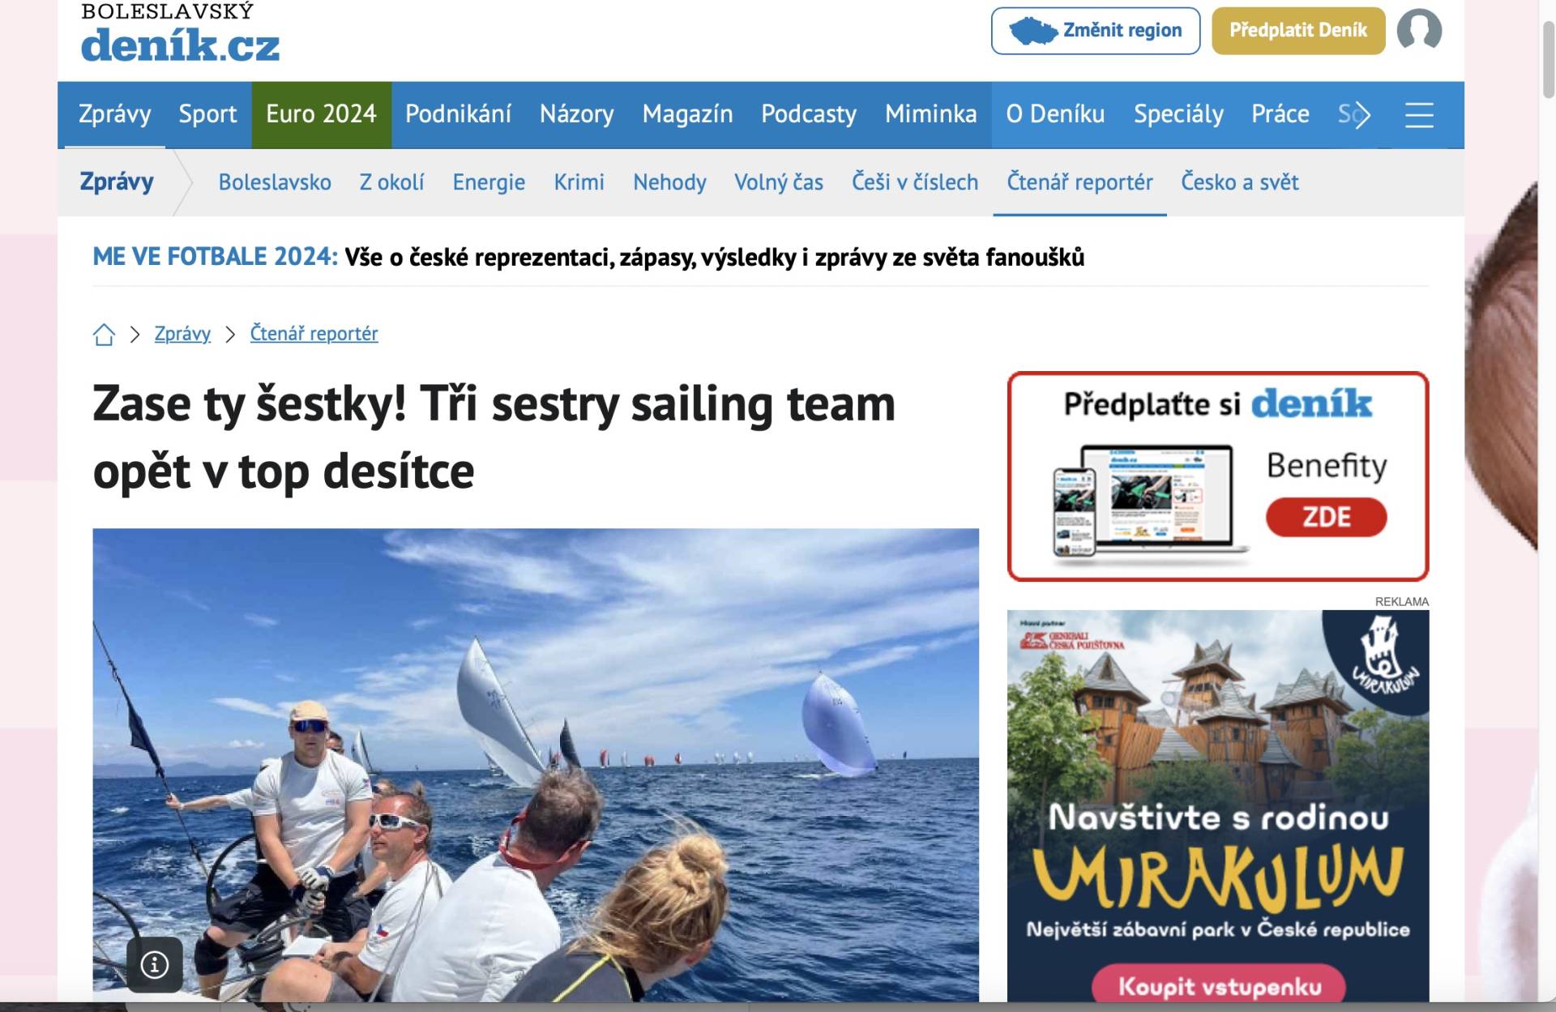Click the home breadcrumb icon
Screen dimensions: 1556x1012
coord(104,334)
